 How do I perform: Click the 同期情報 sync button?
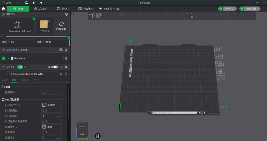coord(61,26)
